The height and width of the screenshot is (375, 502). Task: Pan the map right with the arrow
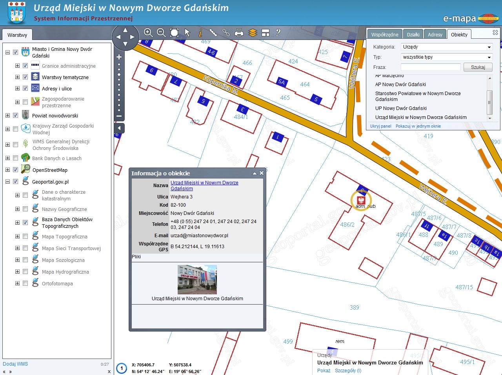pos(132,37)
